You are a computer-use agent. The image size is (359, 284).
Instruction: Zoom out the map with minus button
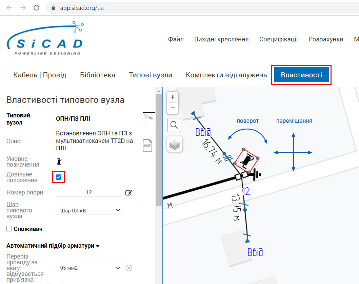click(x=173, y=108)
